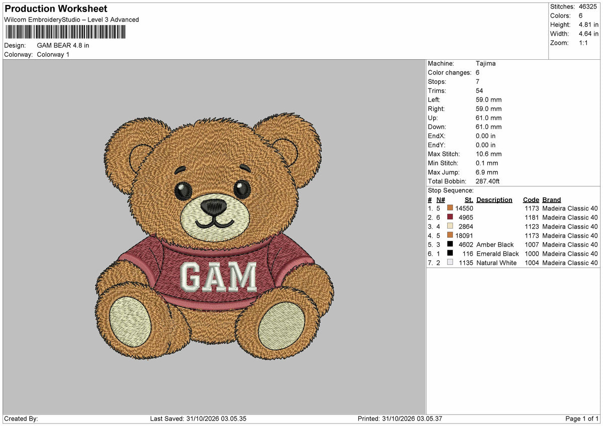603x426 pixels.
Task: Click the min stitch value '0.1 mm'
Action: pos(487,163)
